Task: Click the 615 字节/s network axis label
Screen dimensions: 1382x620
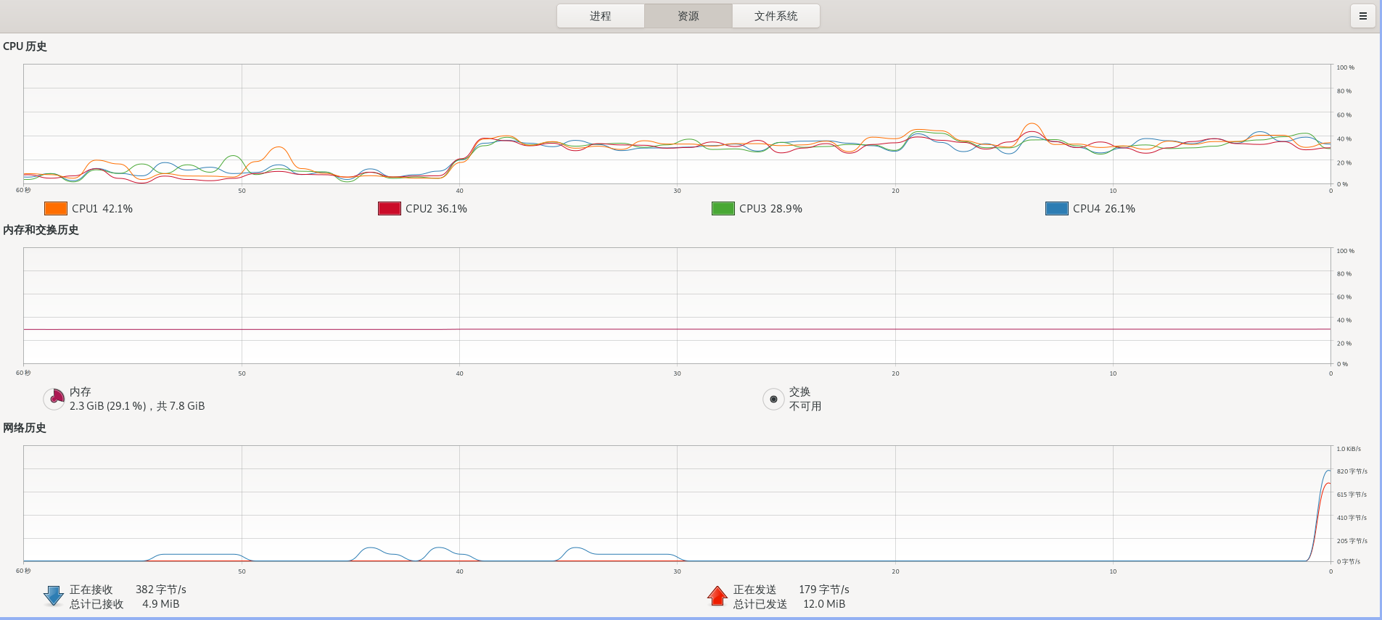Action: [x=1352, y=495]
